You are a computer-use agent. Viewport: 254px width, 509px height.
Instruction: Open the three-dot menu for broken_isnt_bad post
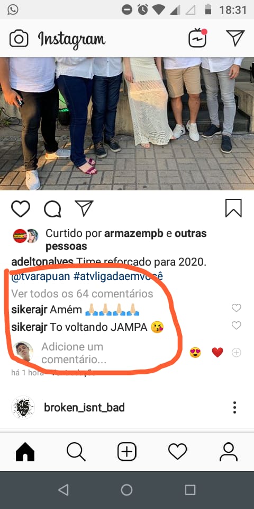tap(234, 407)
